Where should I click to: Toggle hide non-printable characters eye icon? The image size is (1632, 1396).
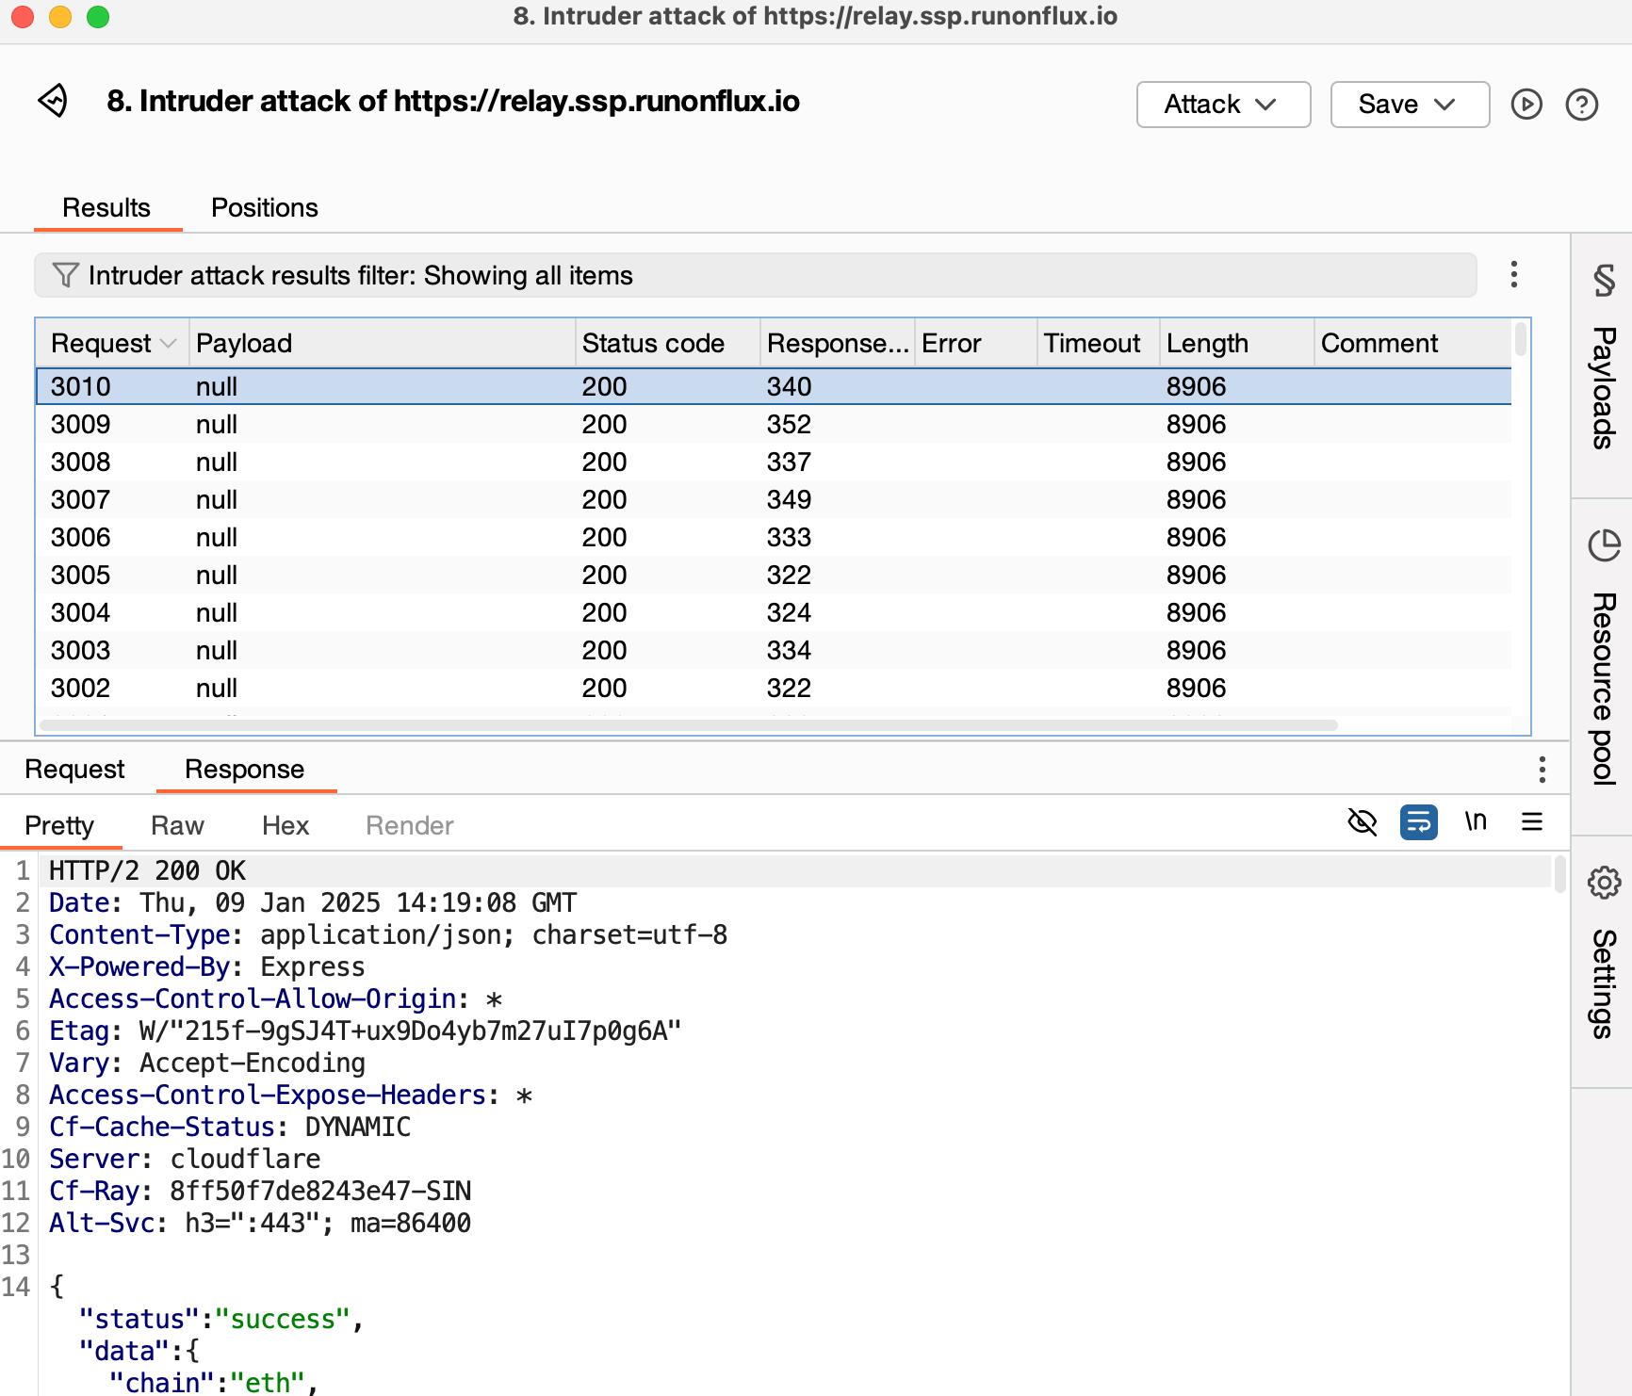1363,821
